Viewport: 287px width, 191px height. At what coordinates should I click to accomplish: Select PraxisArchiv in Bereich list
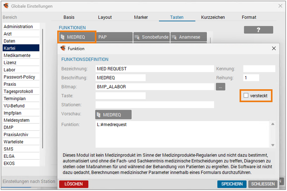click(x=21, y=135)
